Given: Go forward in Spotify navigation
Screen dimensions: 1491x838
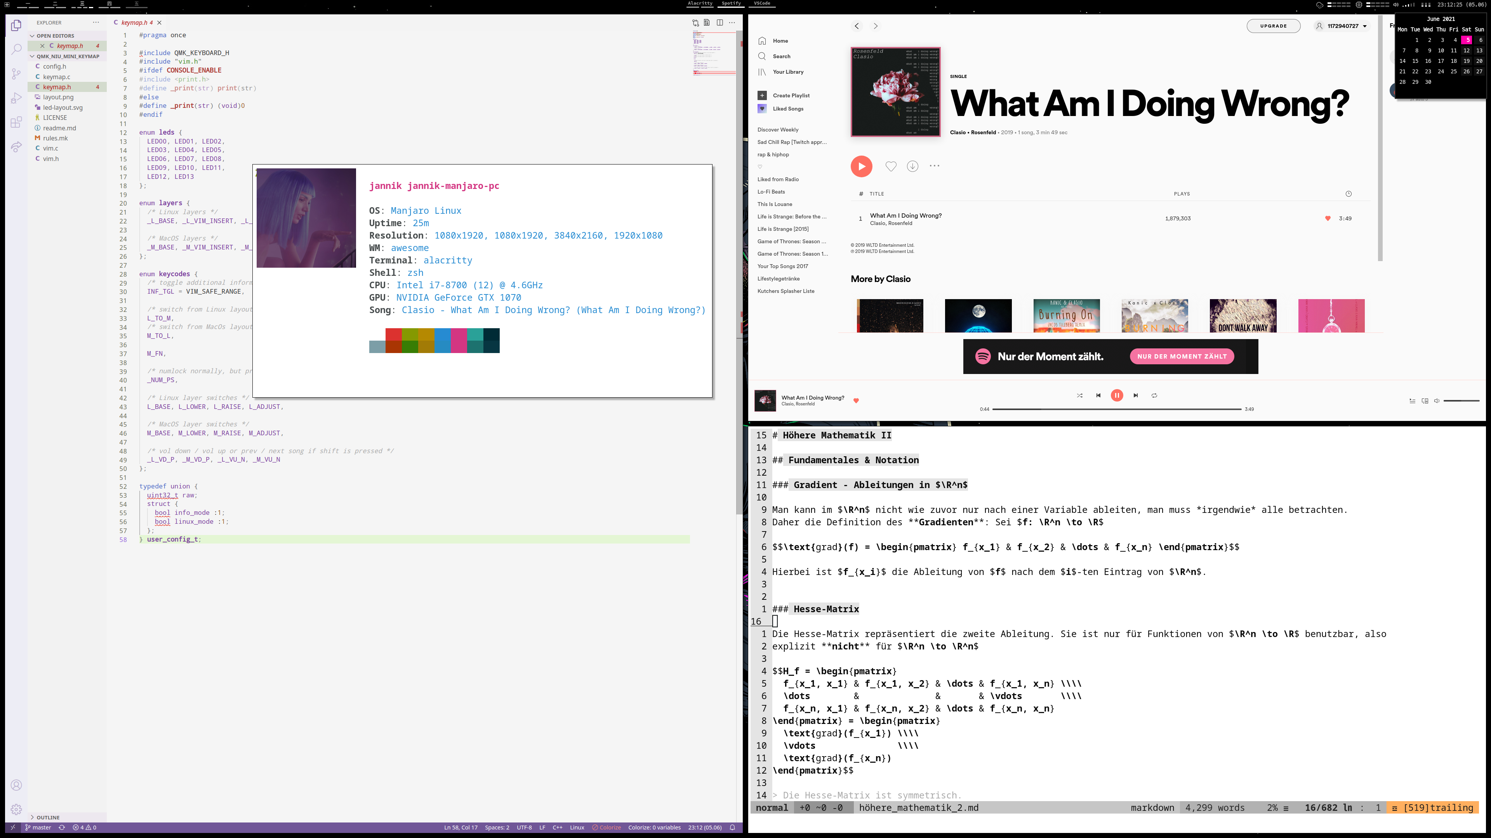Looking at the screenshot, I should [875, 26].
